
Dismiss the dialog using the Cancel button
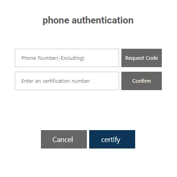click(x=64, y=139)
